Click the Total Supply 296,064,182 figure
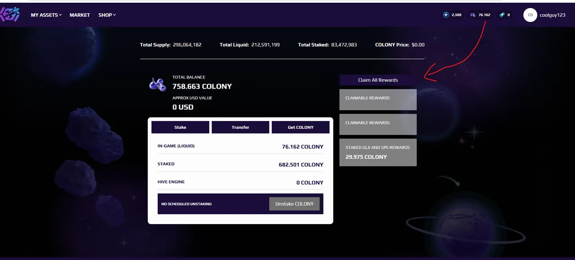 187,45
